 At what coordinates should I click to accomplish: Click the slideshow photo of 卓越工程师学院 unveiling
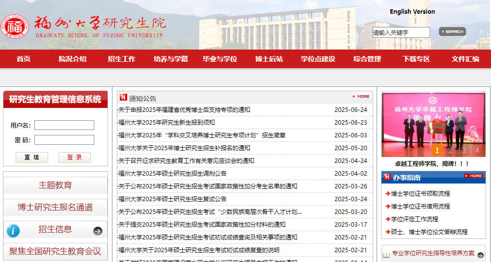434,124
